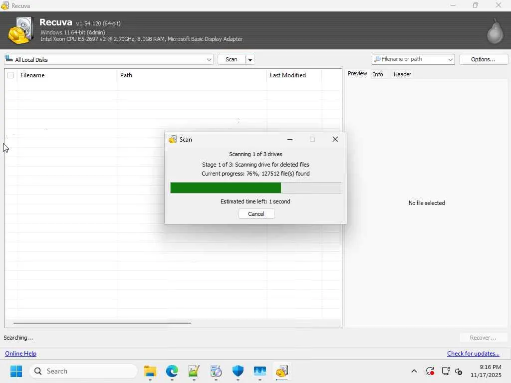Click the Scan button in toolbar
The height and width of the screenshot is (383, 511).
pos(232,60)
